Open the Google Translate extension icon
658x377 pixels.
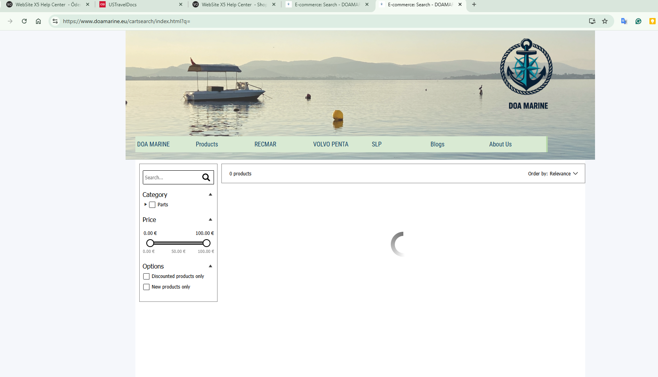pyautogui.click(x=624, y=21)
